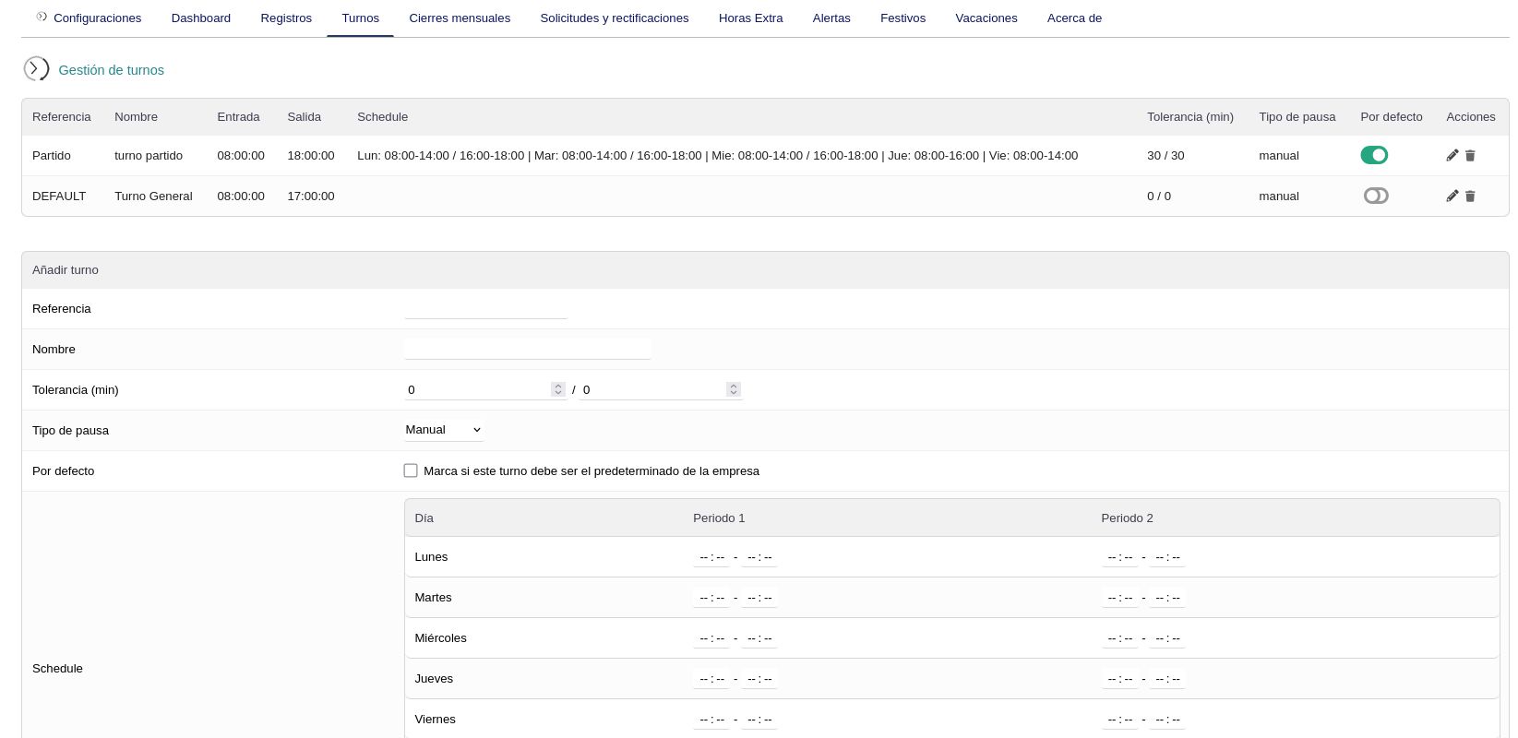Set Lunes Periodo 1 start time
The width and height of the screenshot is (1518, 738).
711,557
